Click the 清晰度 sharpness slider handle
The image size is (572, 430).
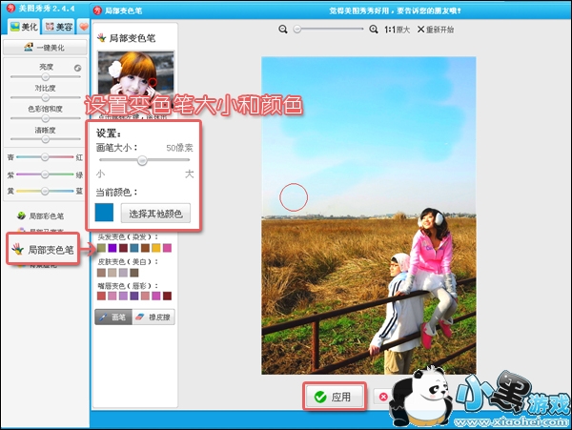45,139
